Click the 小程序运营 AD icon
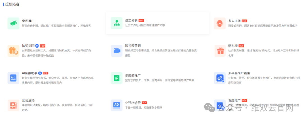Viewport: 303px width, 120px height. (x=116, y=105)
